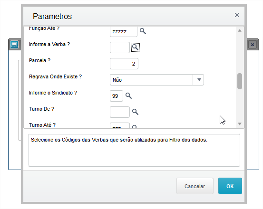Viewport: 263px width, 209px height.
Task: Click the 'Turno Até ?' label
Action: coord(42,125)
